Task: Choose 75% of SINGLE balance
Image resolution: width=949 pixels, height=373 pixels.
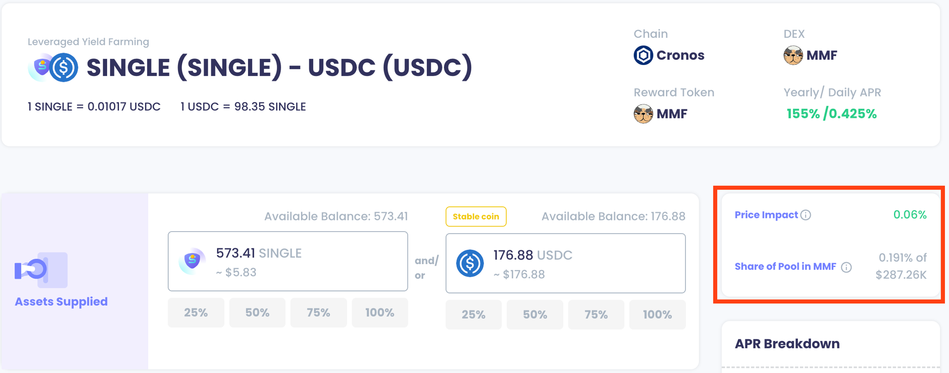Action: 318,313
